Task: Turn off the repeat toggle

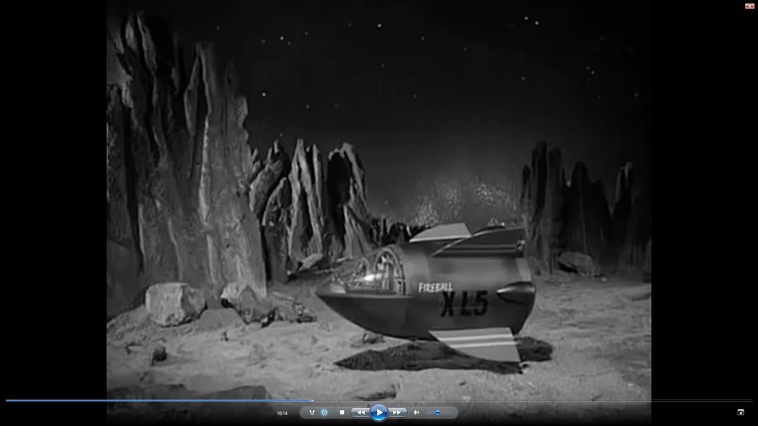Action: [324, 412]
